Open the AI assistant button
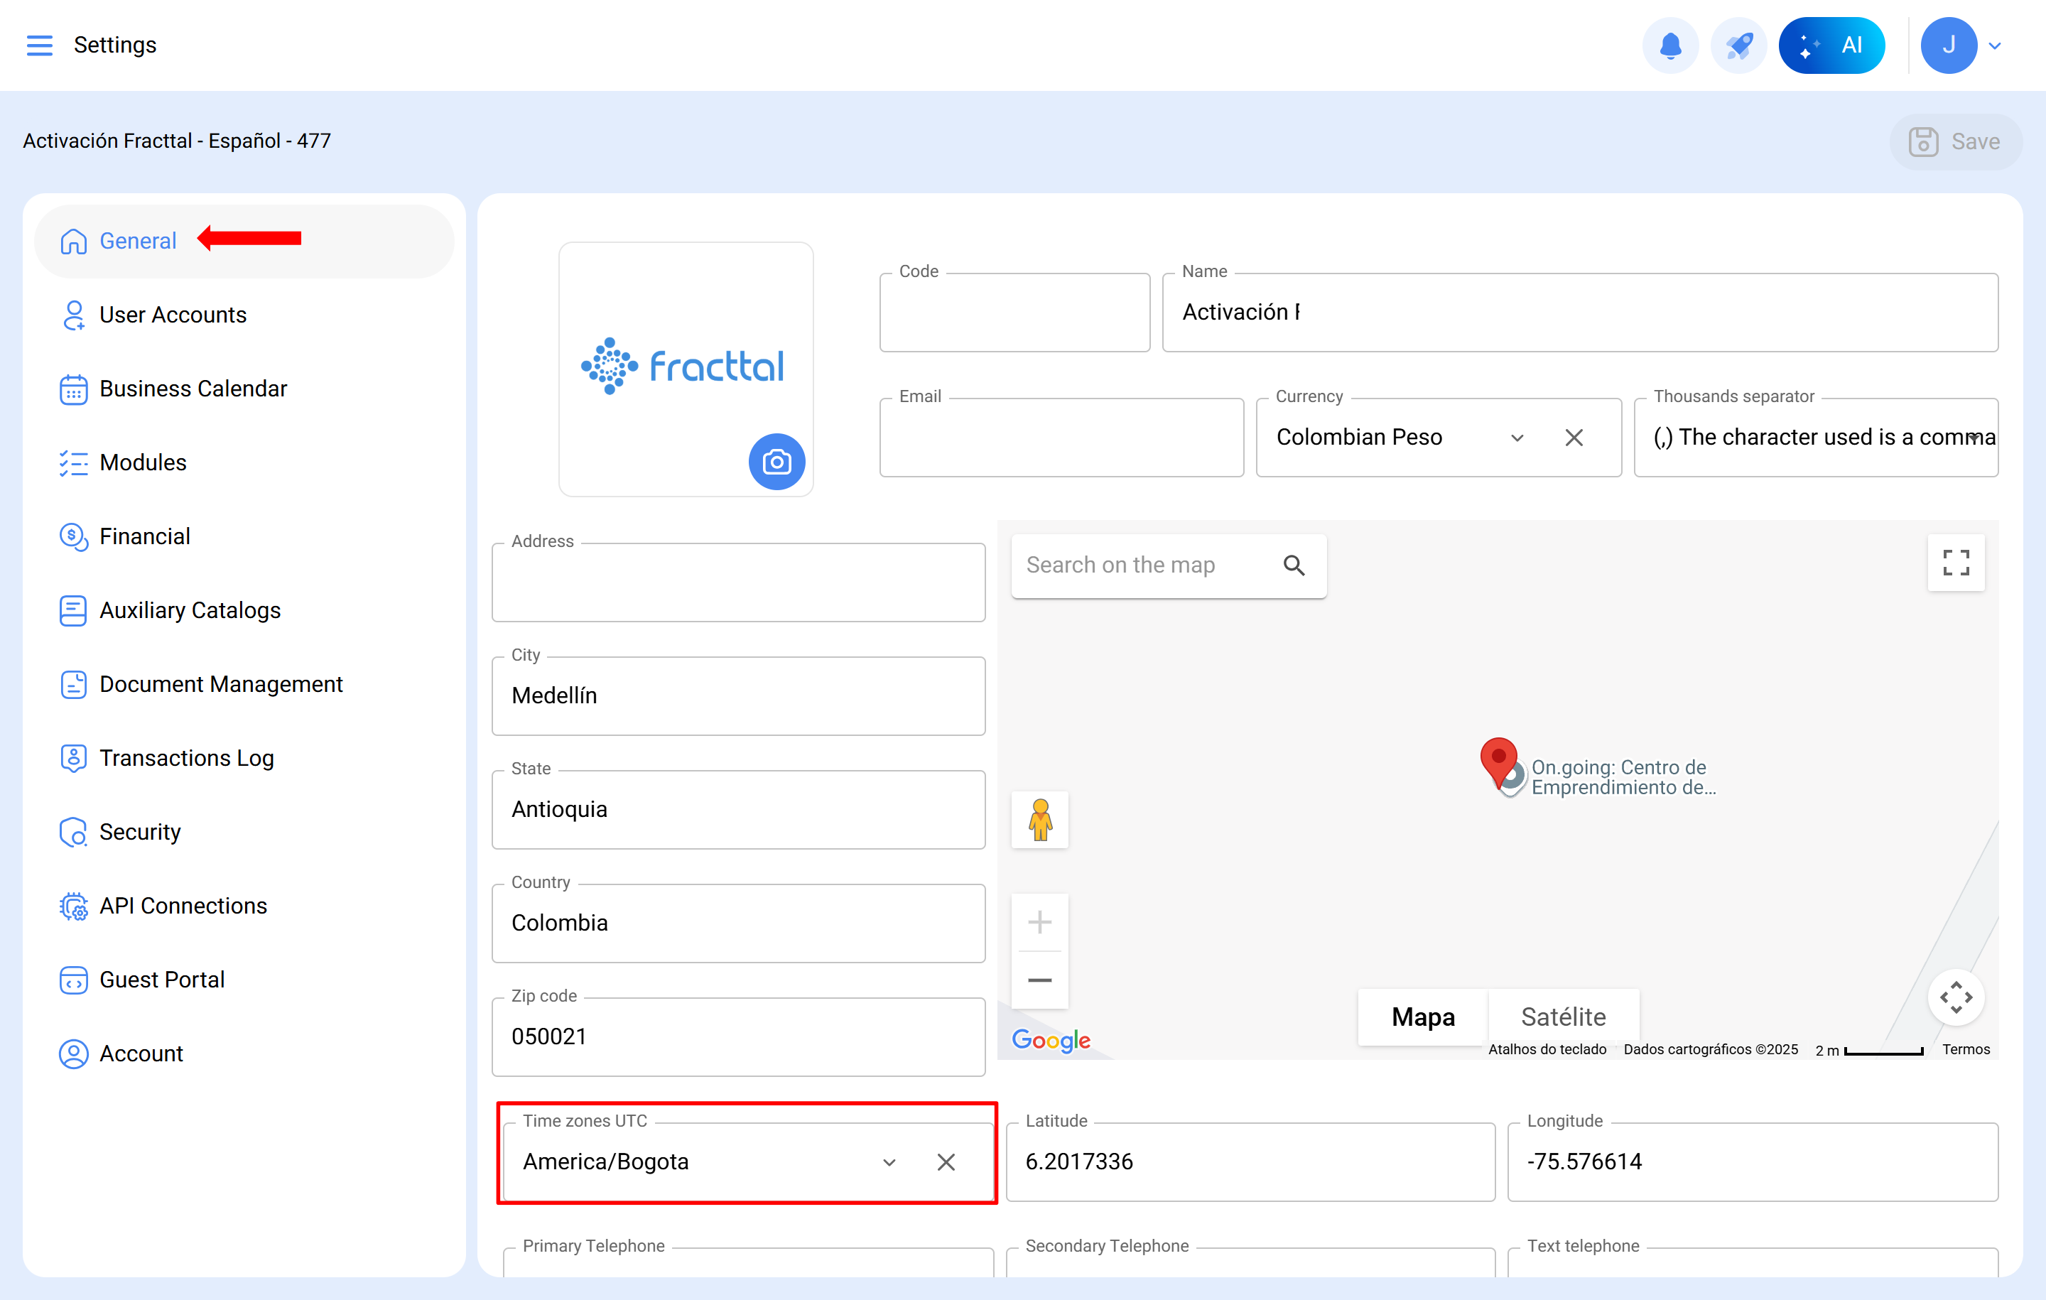The width and height of the screenshot is (2046, 1300). click(x=1831, y=45)
